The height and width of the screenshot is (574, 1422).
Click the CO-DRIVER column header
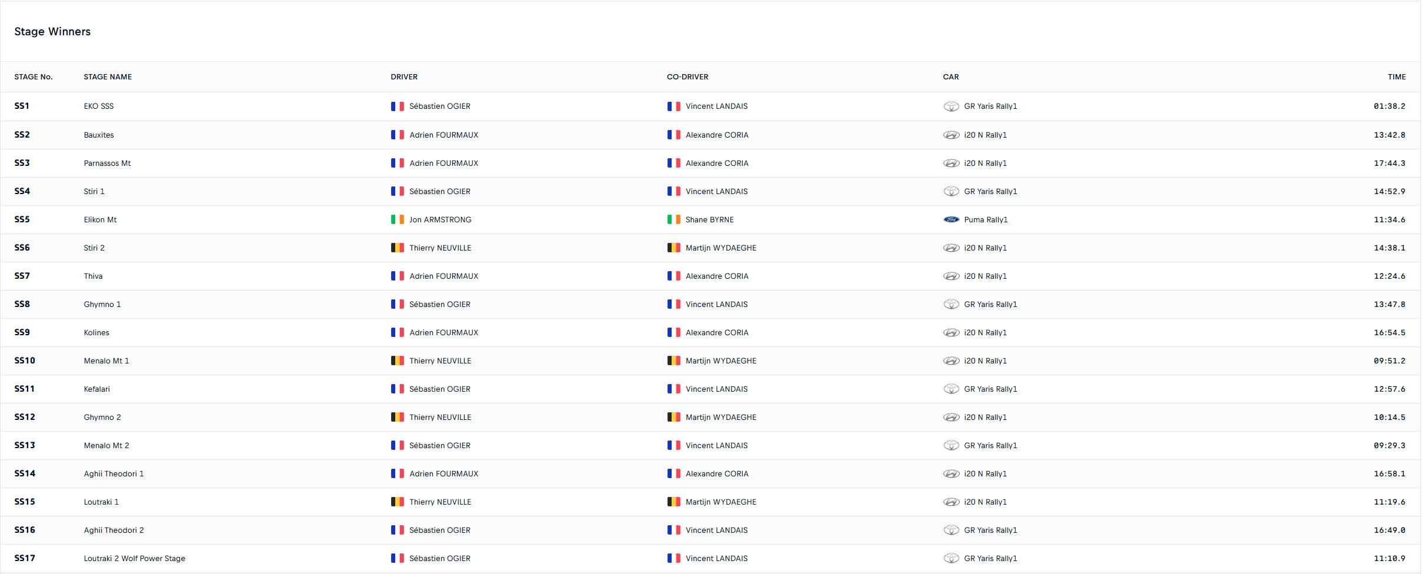click(x=687, y=77)
